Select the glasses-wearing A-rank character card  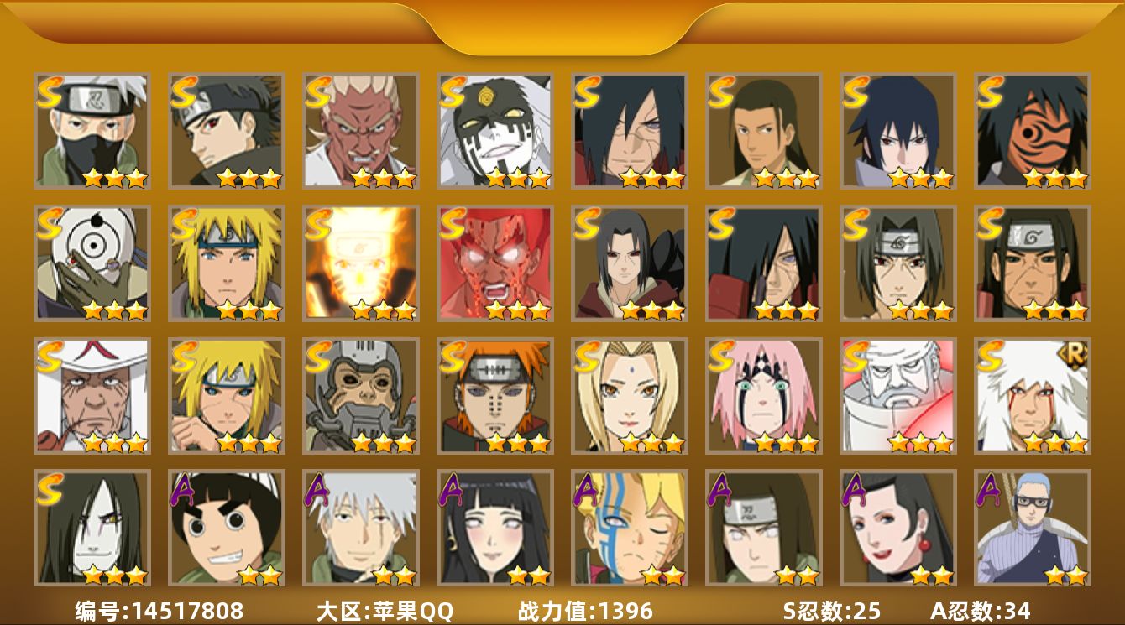[x=1032, y=528]
